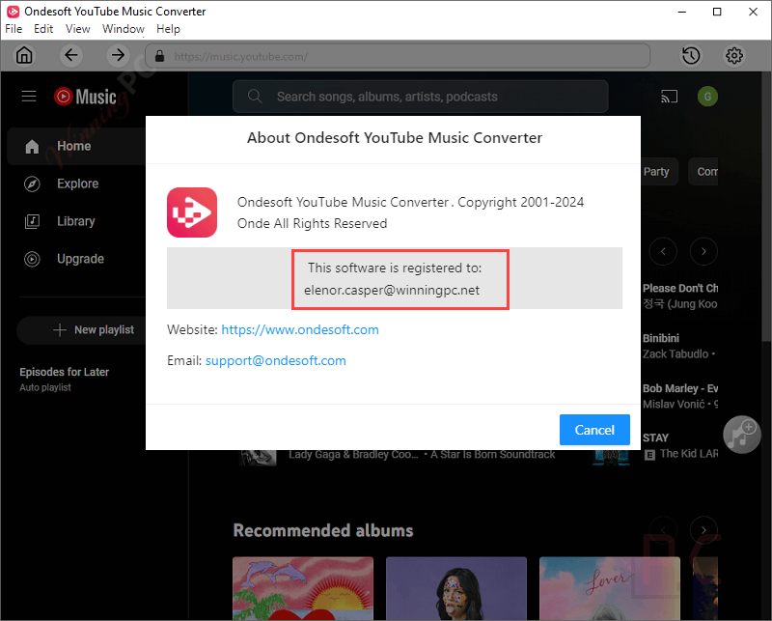The image size is (772, 621).
Task: Go forward with the right arrow button
Action: [x=118, y=55]
